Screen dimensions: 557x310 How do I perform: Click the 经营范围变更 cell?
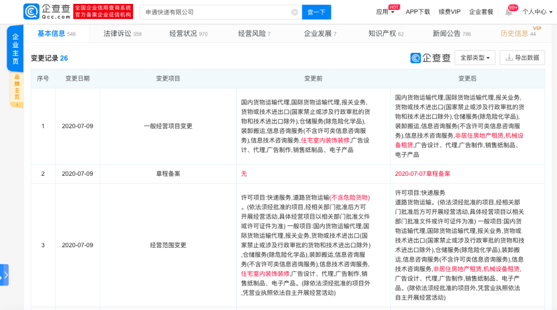(x=168, y=245)
